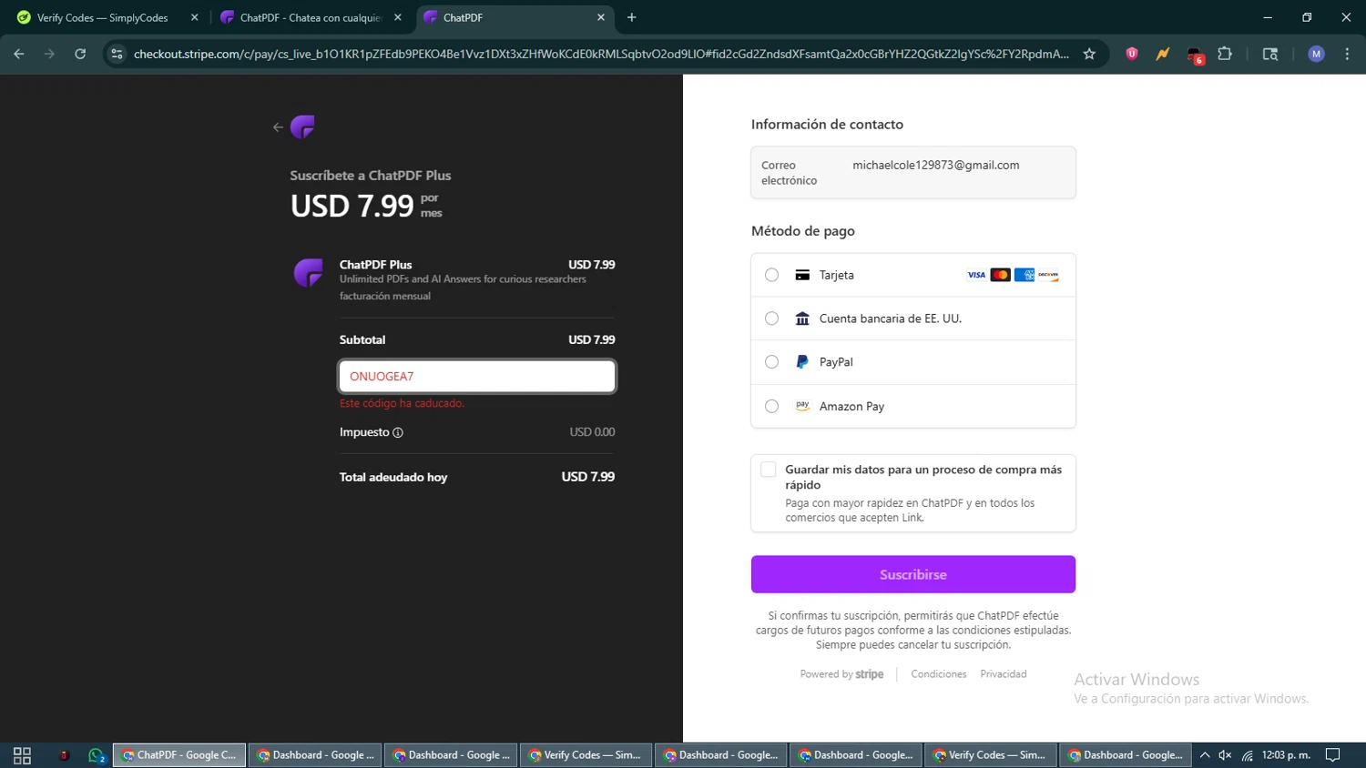The image size is (1366, 768).
Task: Open WhatsApp from the taskbar
Action: click(x=97, y=755)
